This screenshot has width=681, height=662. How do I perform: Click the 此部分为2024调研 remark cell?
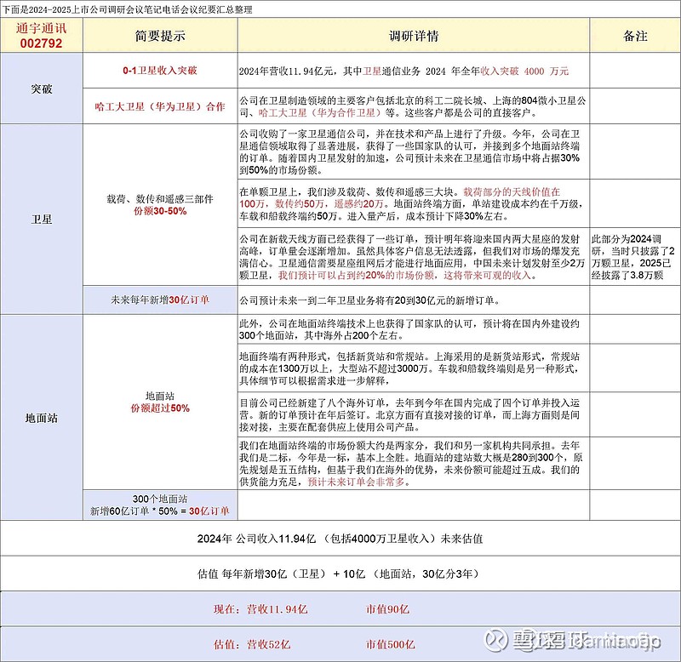point(635,257)
